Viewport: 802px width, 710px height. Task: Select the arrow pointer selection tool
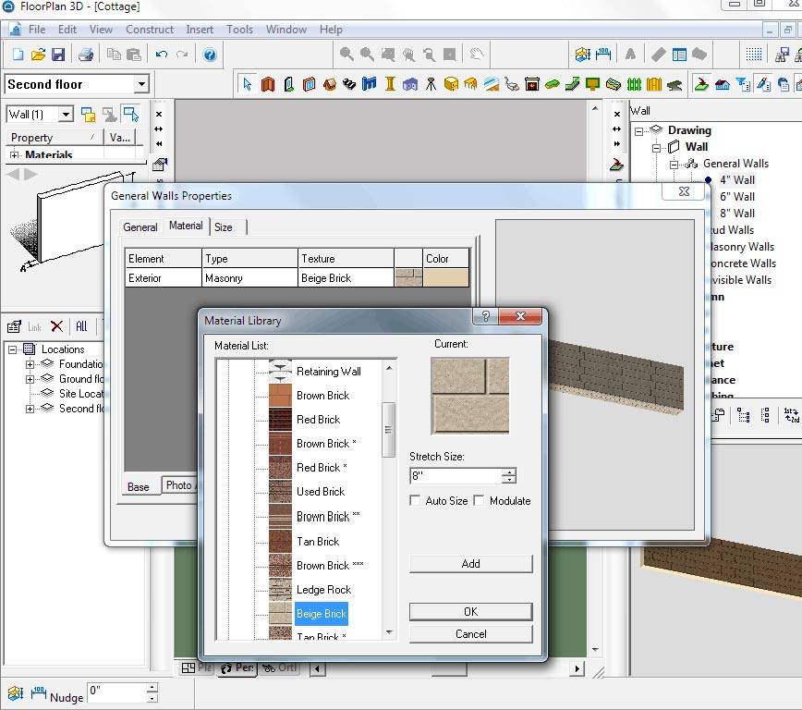(247, 85)
